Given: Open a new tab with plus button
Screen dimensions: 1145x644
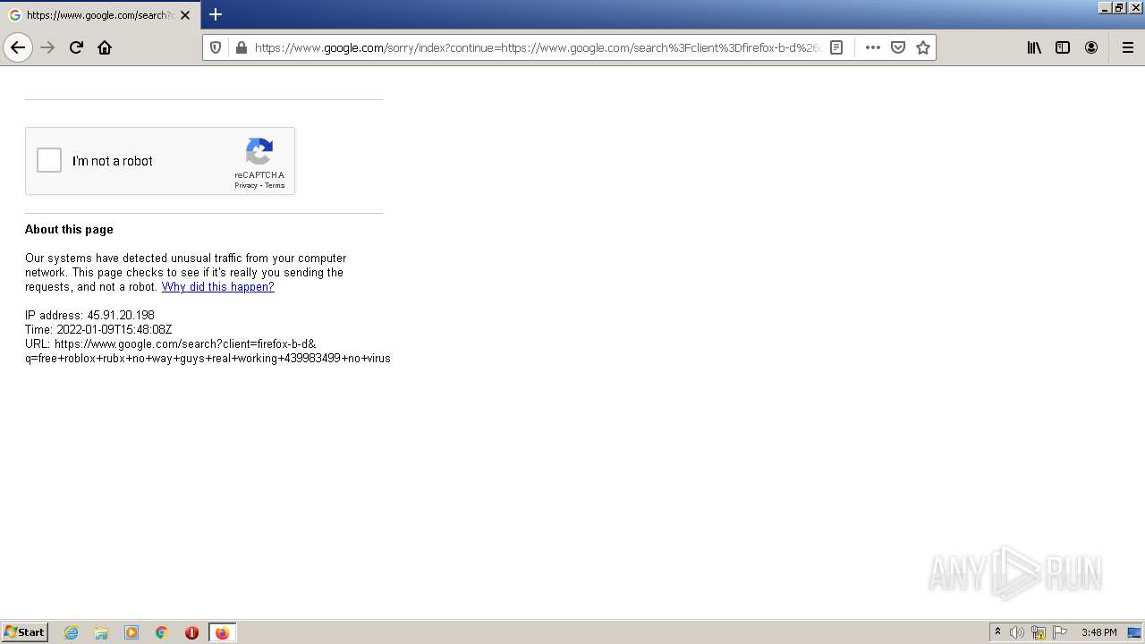Looking at the screenshot, I should coord(216,14).
